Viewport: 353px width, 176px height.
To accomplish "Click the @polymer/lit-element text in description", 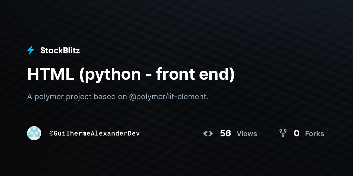I will click(169, 97).
